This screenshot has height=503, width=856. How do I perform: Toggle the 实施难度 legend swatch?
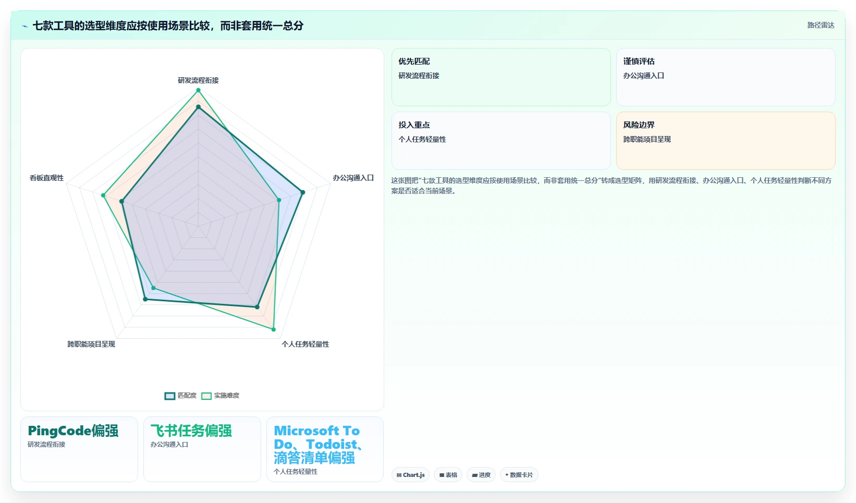(x=206, y=396)
